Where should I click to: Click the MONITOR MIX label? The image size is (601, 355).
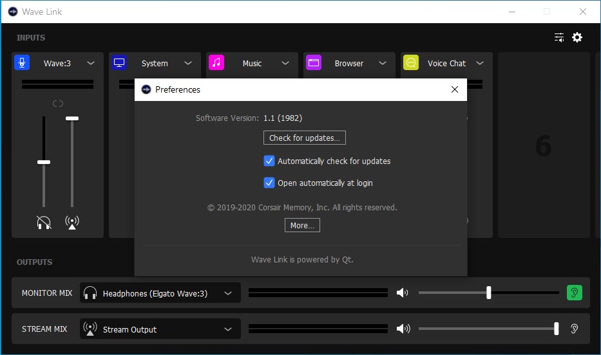(47, 293)
